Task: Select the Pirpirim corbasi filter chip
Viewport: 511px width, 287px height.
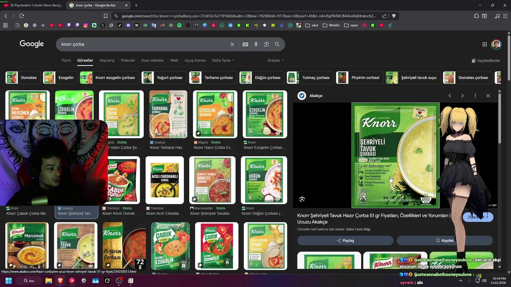Action: pos(360,78)
